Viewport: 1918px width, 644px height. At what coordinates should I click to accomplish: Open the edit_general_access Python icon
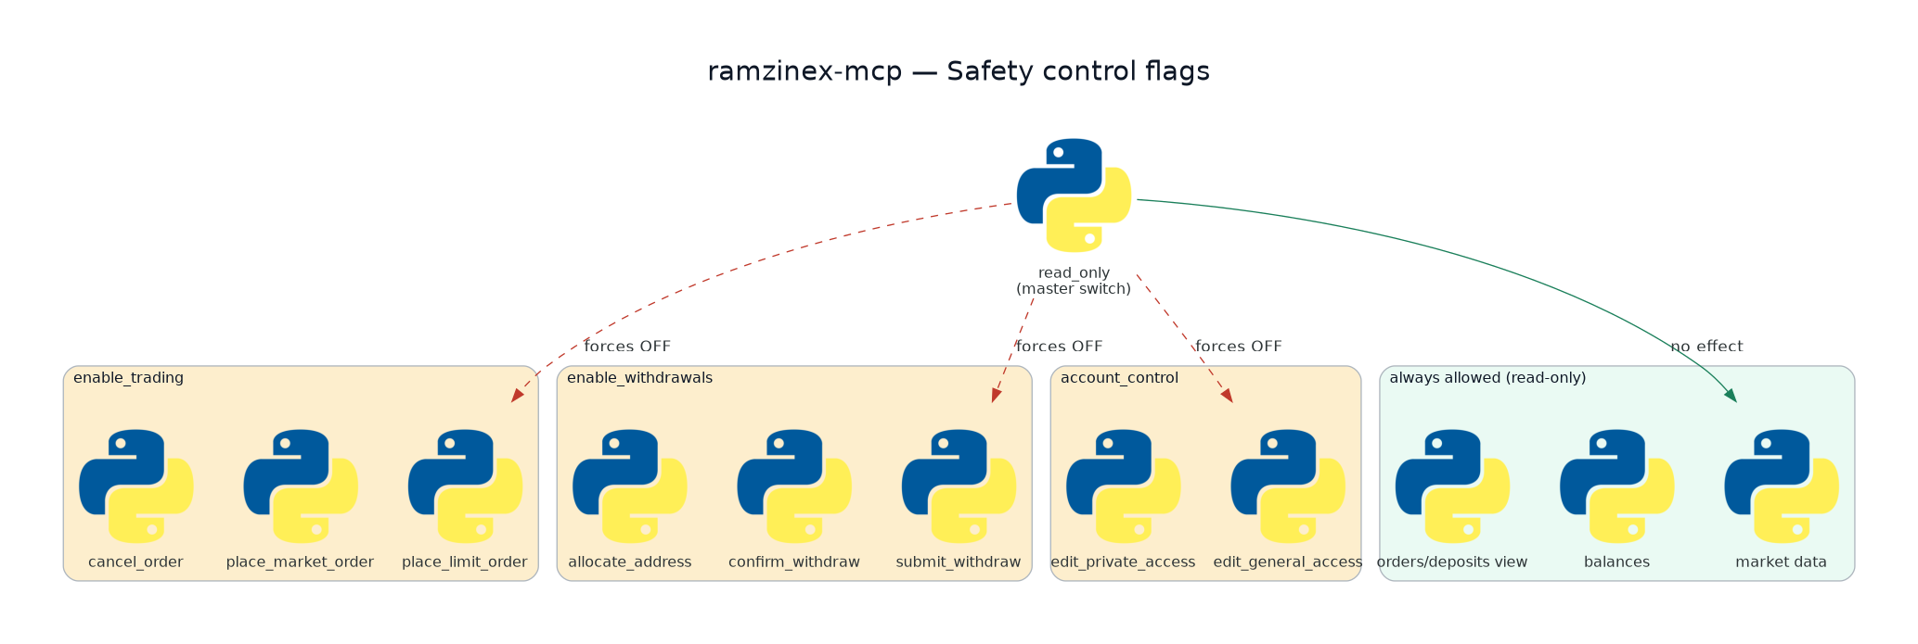pyautogui.click(x=1288, y=486)
